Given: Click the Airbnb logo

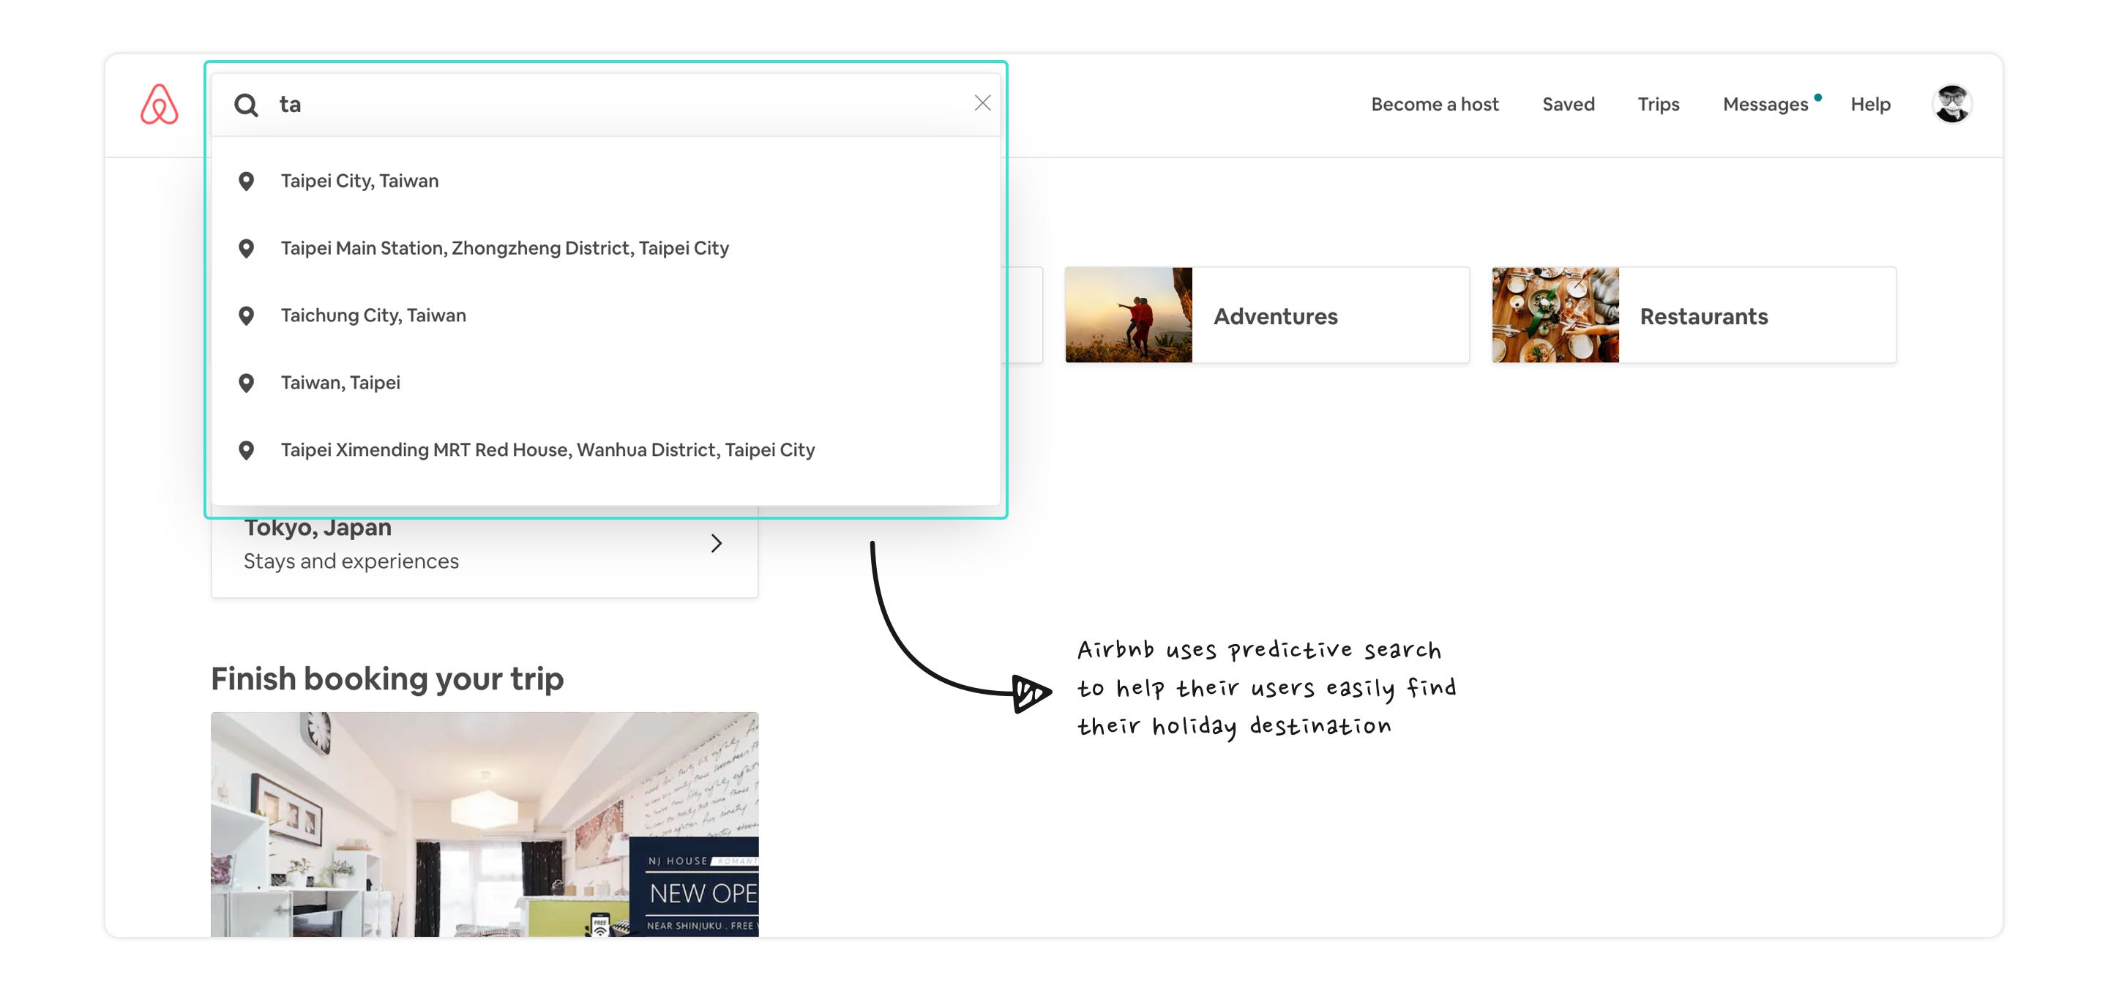Looking at the screenshot, I should 160,104.
